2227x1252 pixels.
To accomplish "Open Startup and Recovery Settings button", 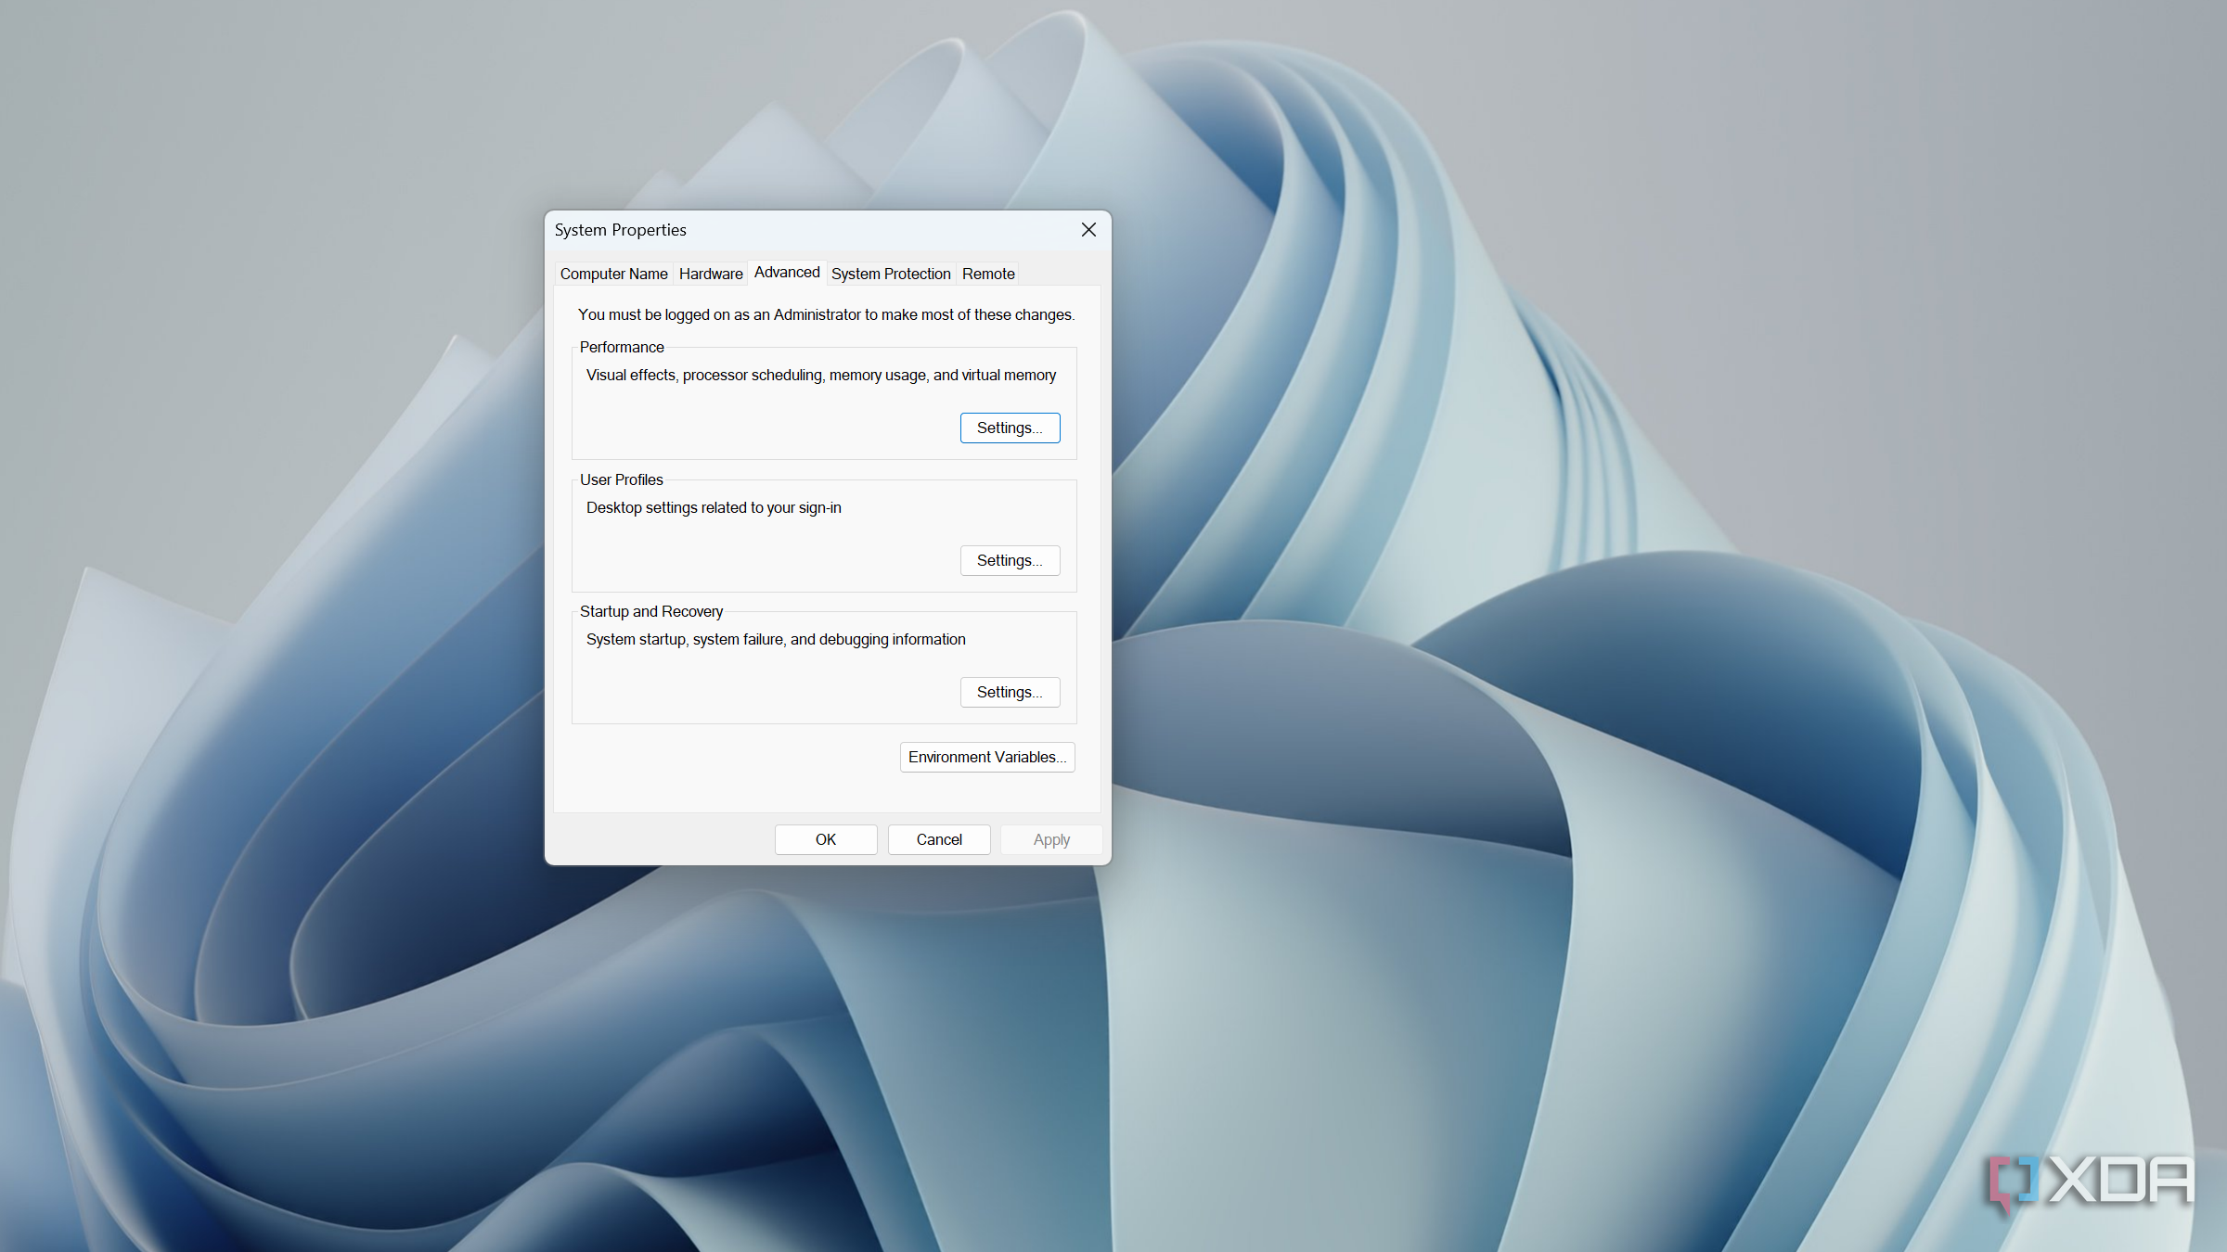I will pyautogui.click(x=1010, y=692).
